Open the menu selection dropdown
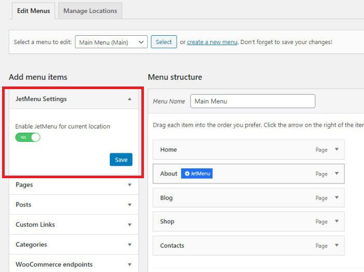 [x=111, y=42]
